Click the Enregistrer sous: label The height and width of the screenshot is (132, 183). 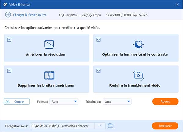click(16, 126)
